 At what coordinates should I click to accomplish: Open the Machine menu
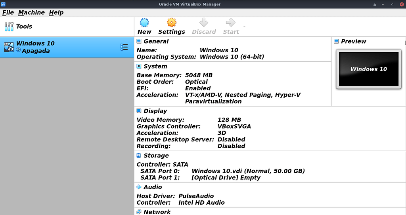[x=31, y=12]
